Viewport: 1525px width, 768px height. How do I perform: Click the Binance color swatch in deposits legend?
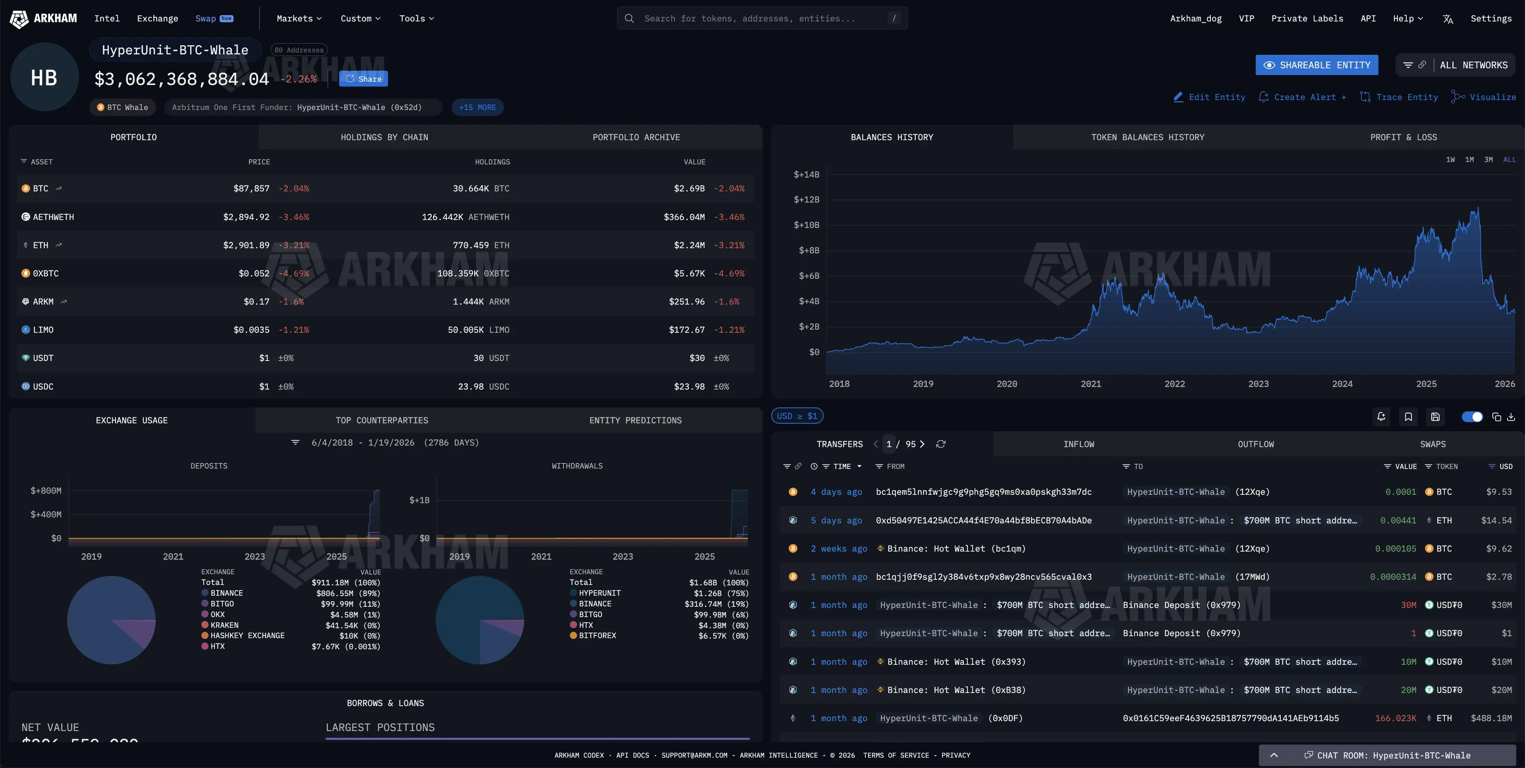tap(205, 593)
